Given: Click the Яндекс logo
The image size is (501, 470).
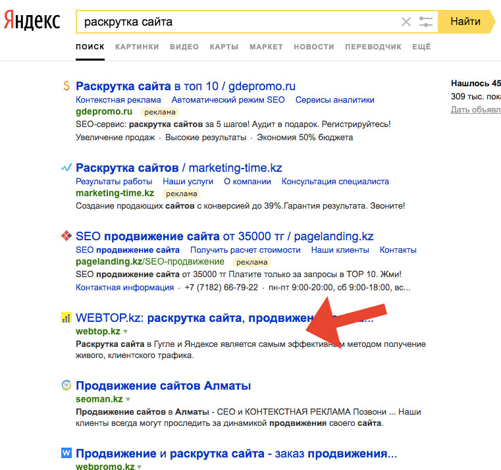Looking at the screenshot, I should [32, 21].
